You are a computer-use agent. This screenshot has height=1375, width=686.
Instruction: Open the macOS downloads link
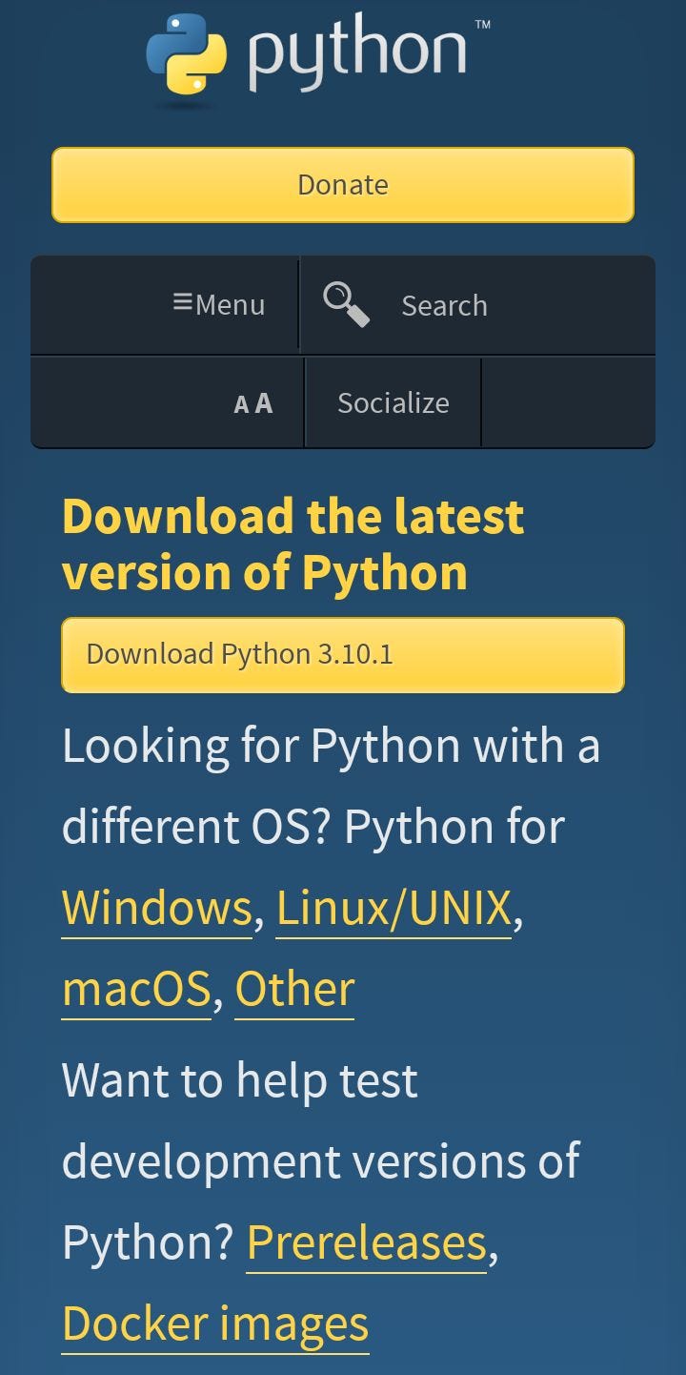[135, 988]
